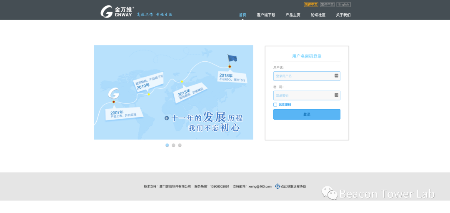Screen dimensions: 450x213
Task: Click the 高效工作 幸福生活 slogan
Action: 155,14
